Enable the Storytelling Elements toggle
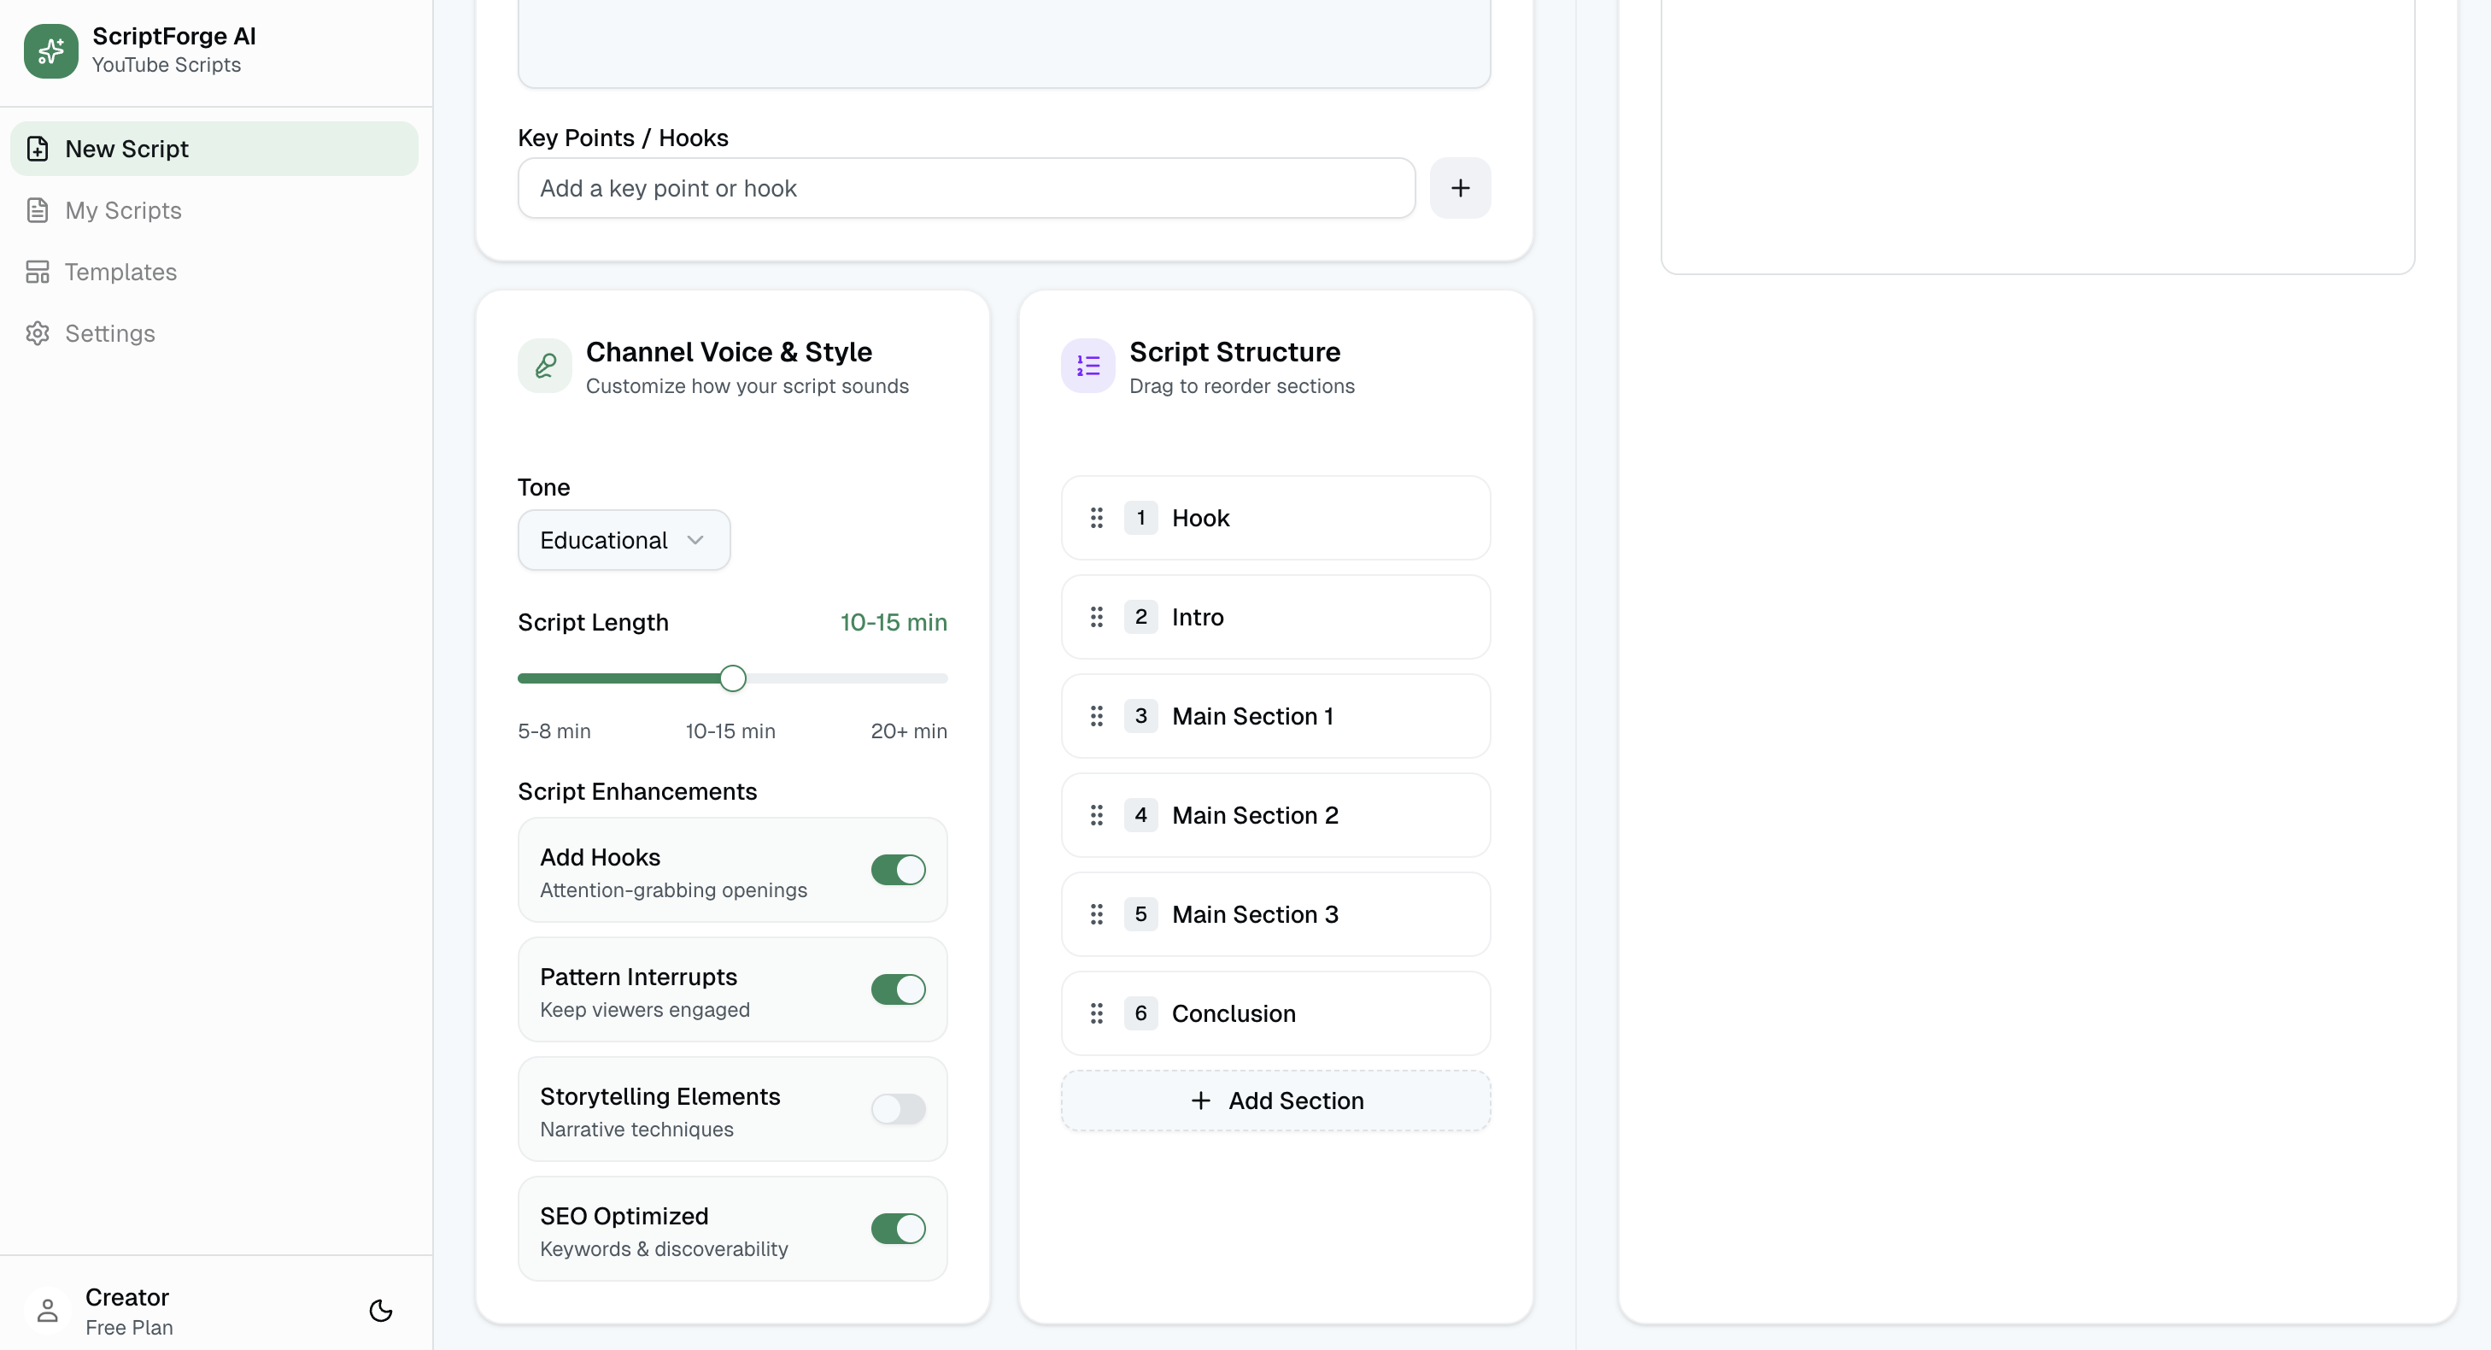 pos(899,1109)
